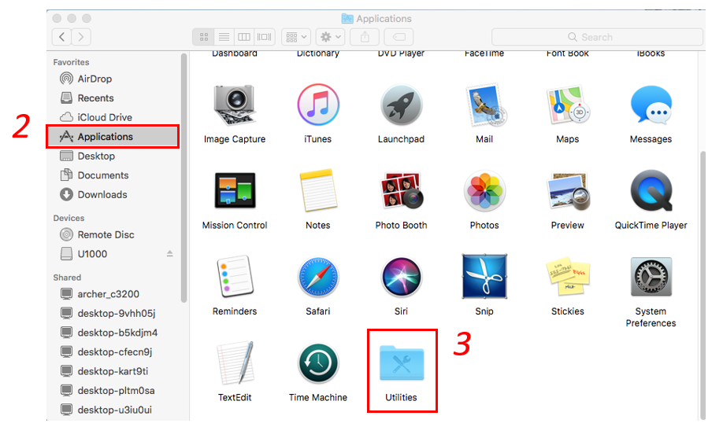Screen dimensions: 723x438
Task: Select the Preview app icon
Action: click(x=568, y=190)
